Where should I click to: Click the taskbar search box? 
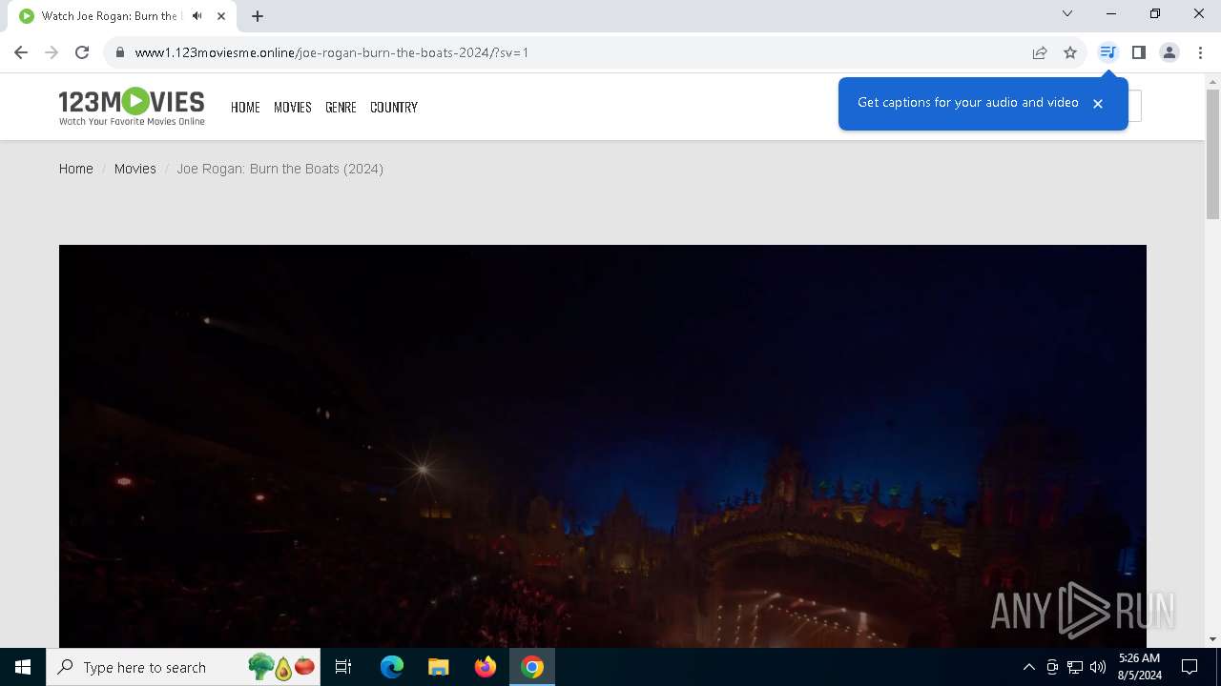click(x=184, y=667)
